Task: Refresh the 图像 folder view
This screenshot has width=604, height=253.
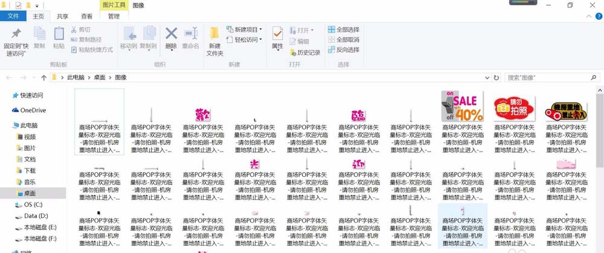Action: pos(496,77)
